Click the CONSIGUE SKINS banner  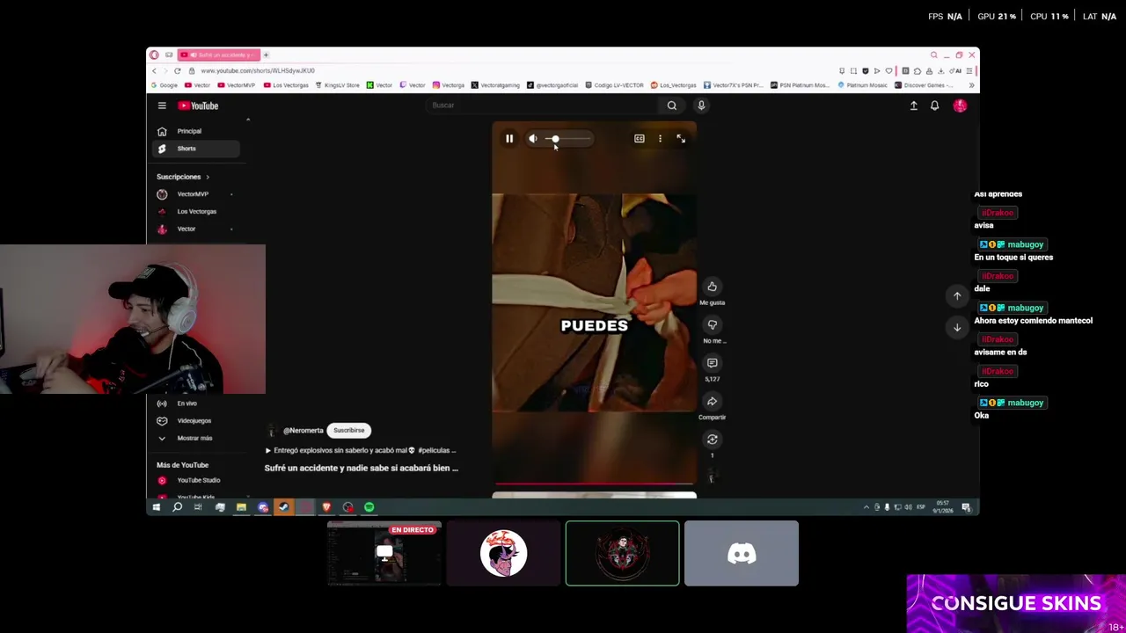(1016, 604)
